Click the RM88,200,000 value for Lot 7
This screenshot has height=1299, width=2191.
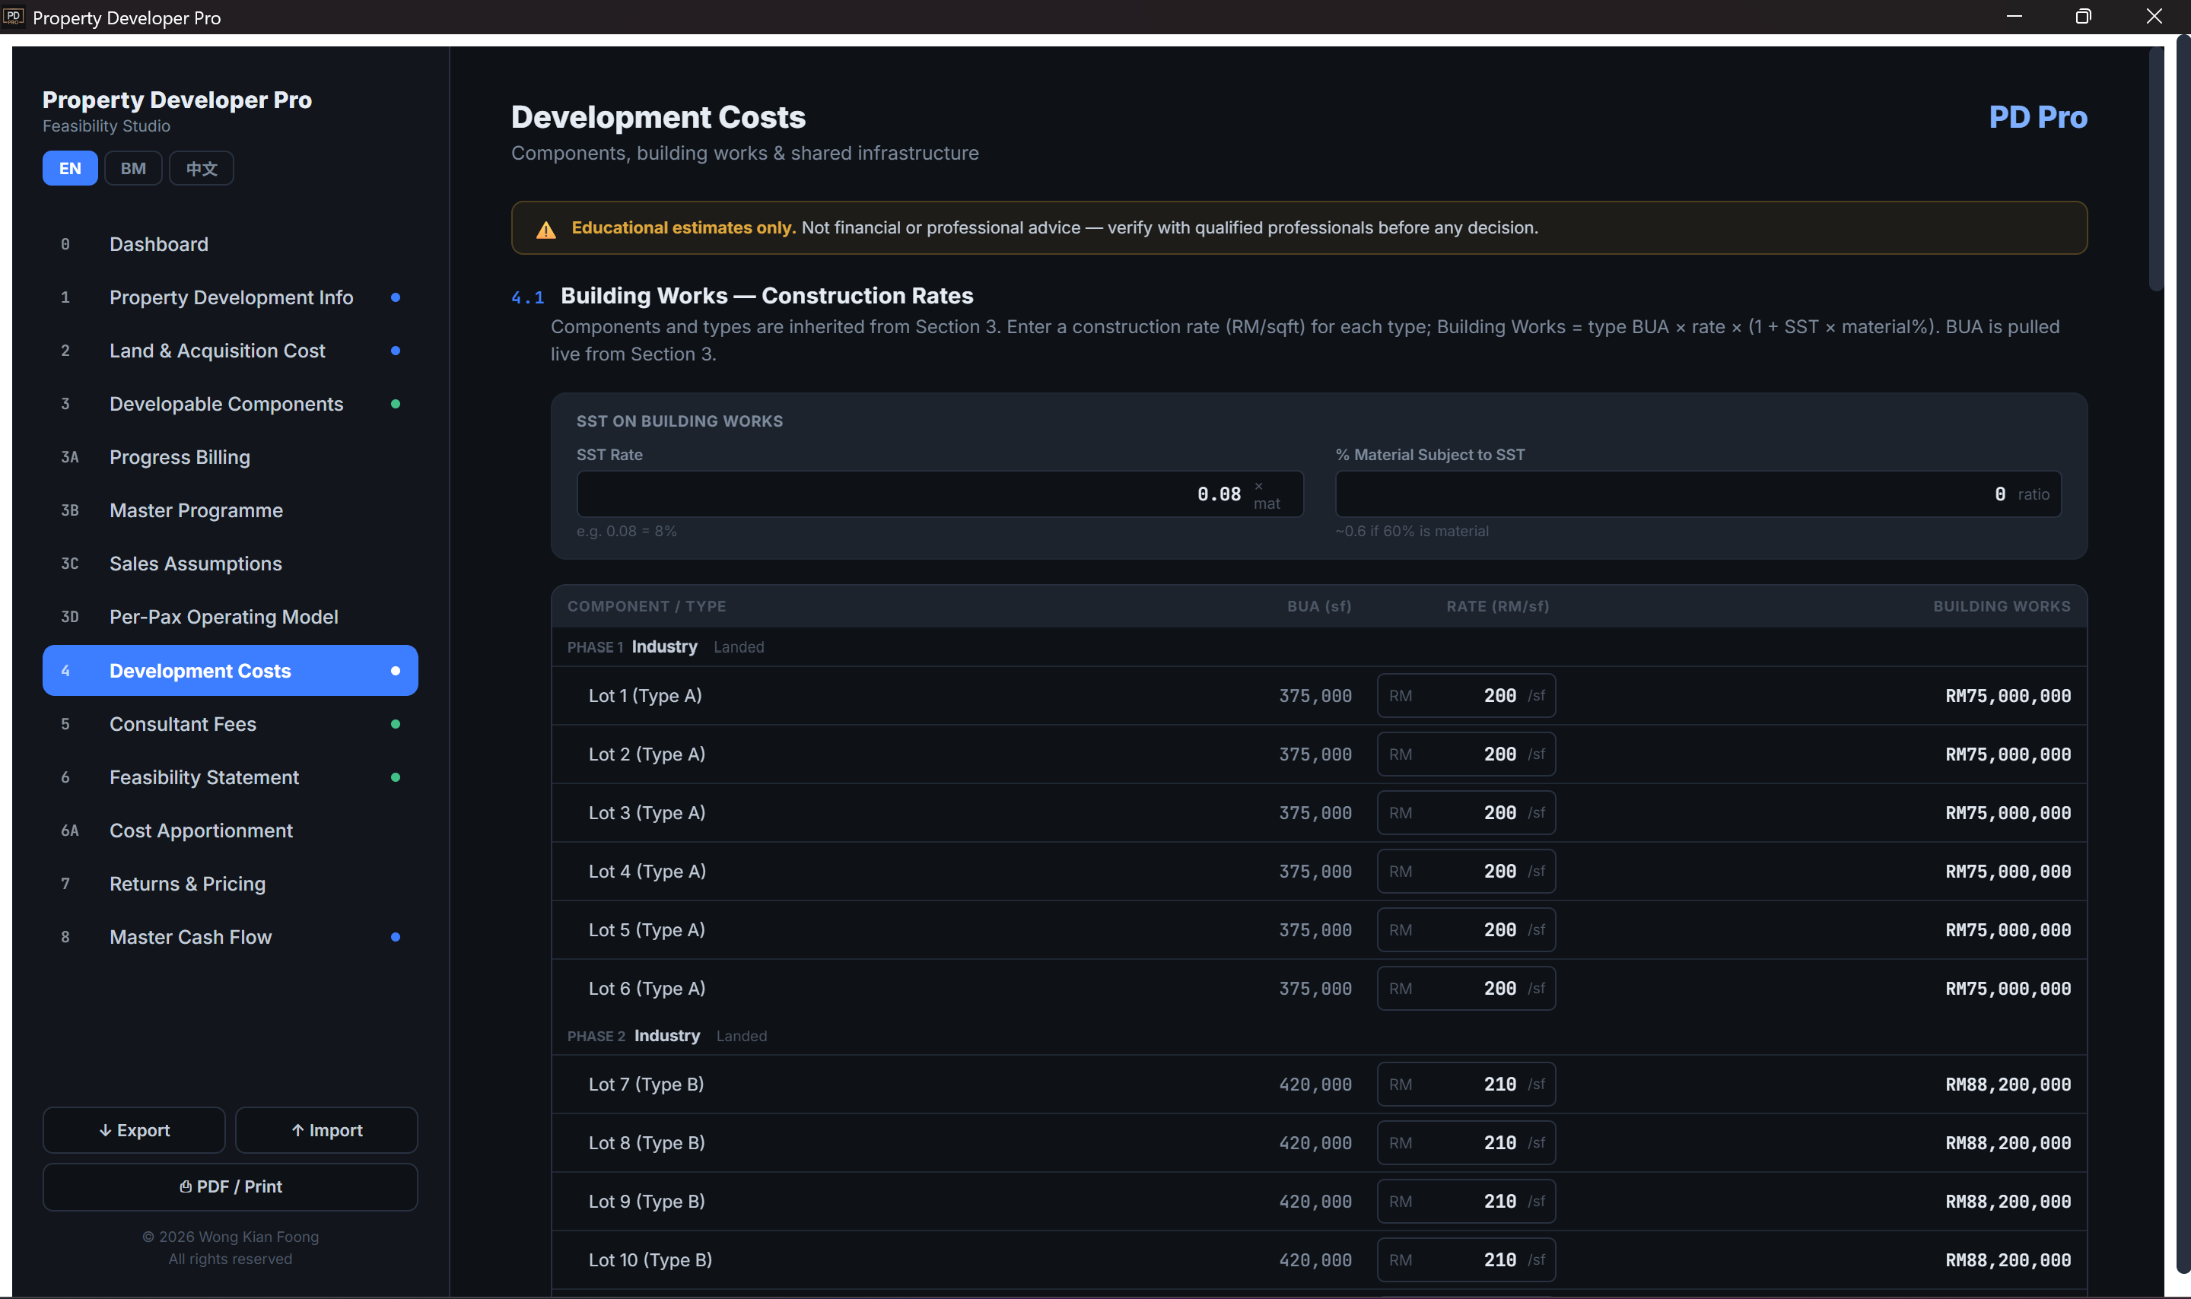[2008, 1085]
